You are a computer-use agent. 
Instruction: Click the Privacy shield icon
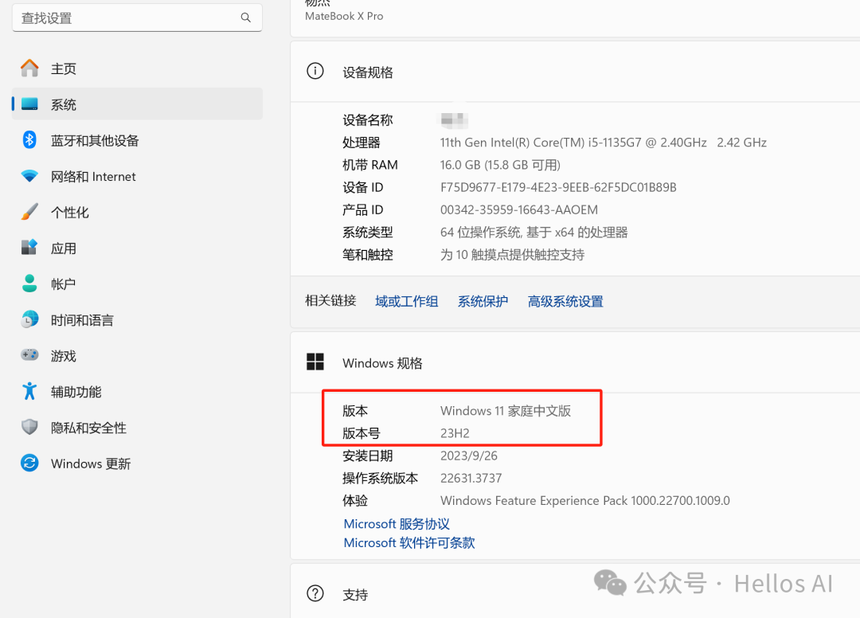click(x=29, y=427)
